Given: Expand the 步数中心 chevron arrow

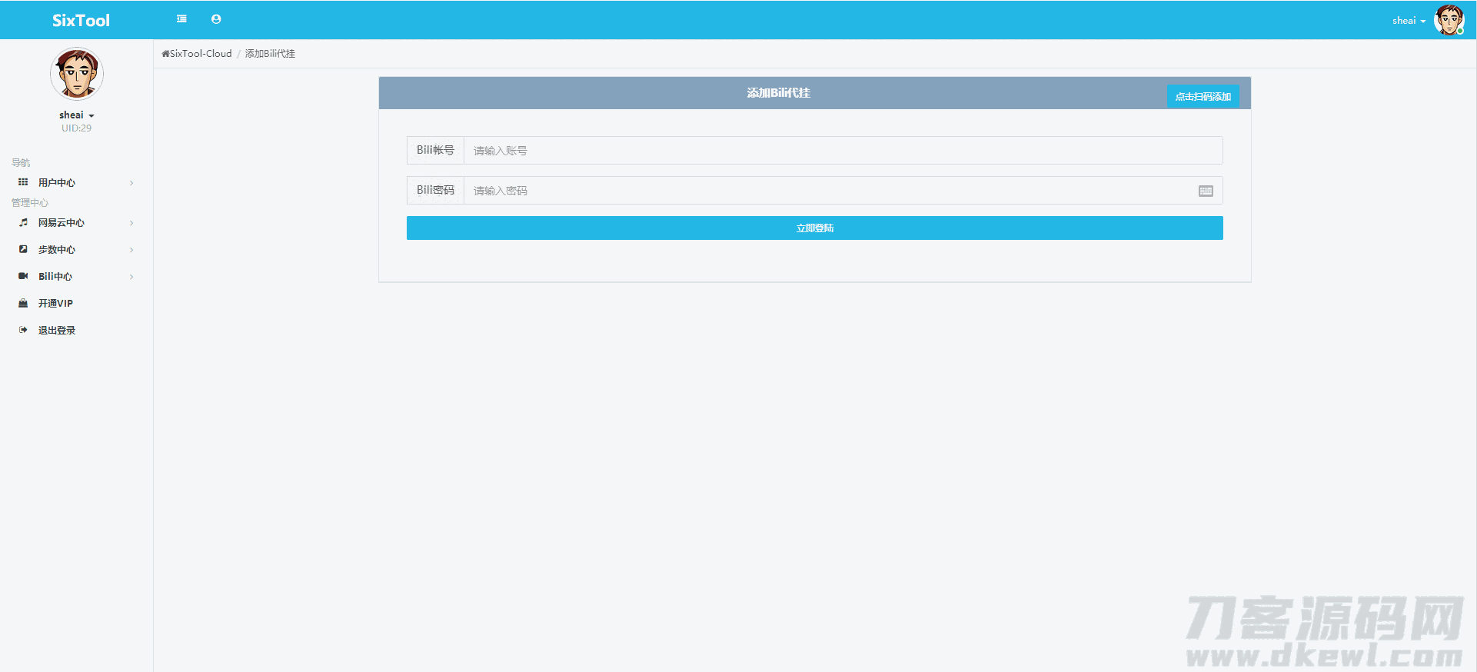Looking at the screenshot, I should click(x=131, y=250).
